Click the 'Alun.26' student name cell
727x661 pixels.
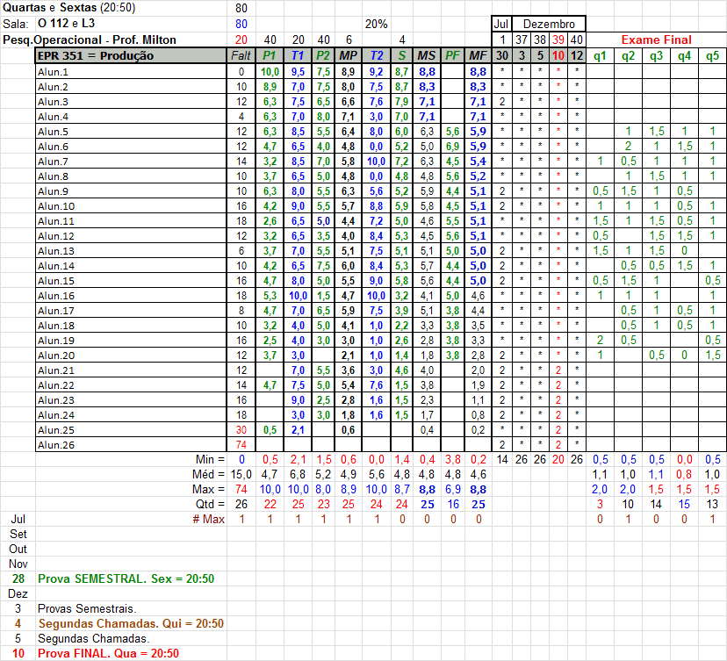(x=55, y=444)
